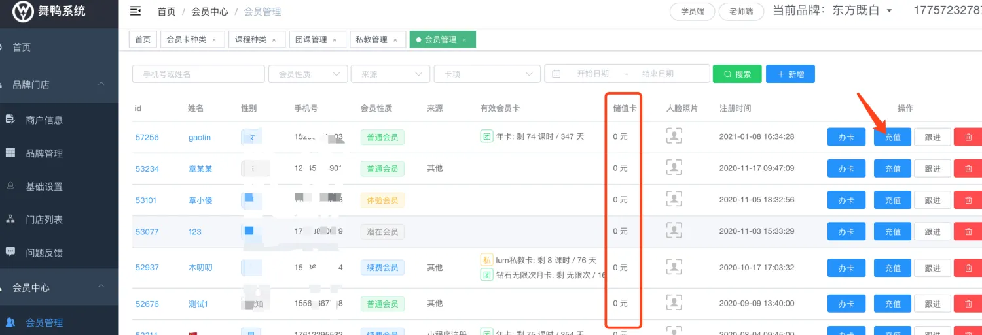
Task: Open the 会员性质 dropdown filter
Action: pyautogui.click(x=308, y=74)
